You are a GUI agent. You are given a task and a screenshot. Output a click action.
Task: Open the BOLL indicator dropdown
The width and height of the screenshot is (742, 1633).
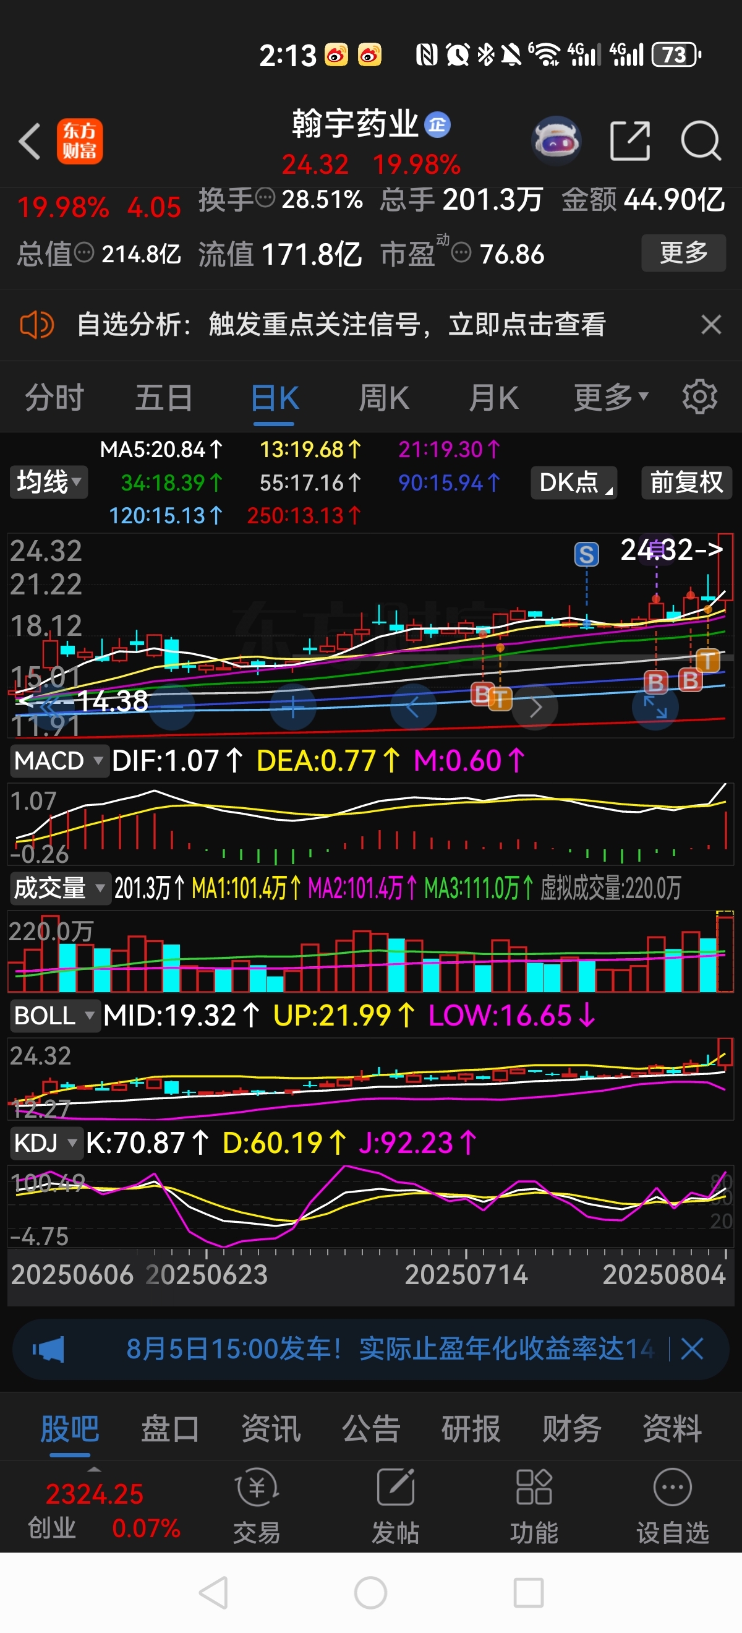[x=54, y=1016]
